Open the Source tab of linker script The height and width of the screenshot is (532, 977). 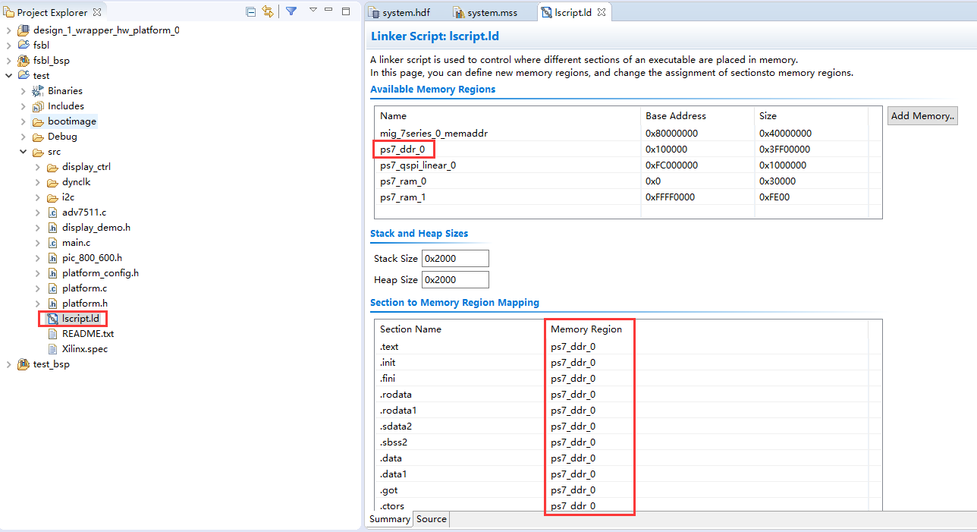pyautogui.click(x=432, y=519)
